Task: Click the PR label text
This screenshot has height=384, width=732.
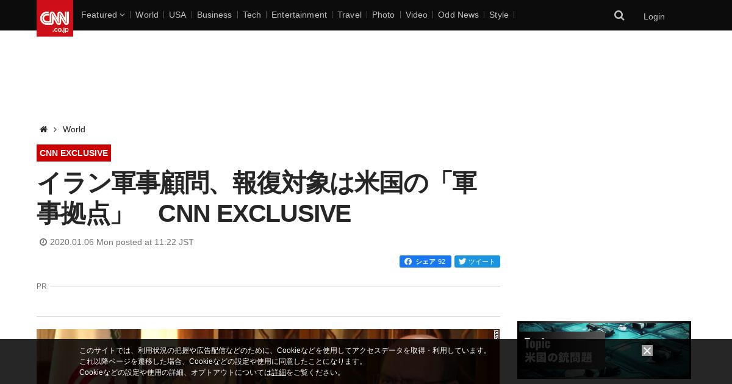Action: click(41, 286)
